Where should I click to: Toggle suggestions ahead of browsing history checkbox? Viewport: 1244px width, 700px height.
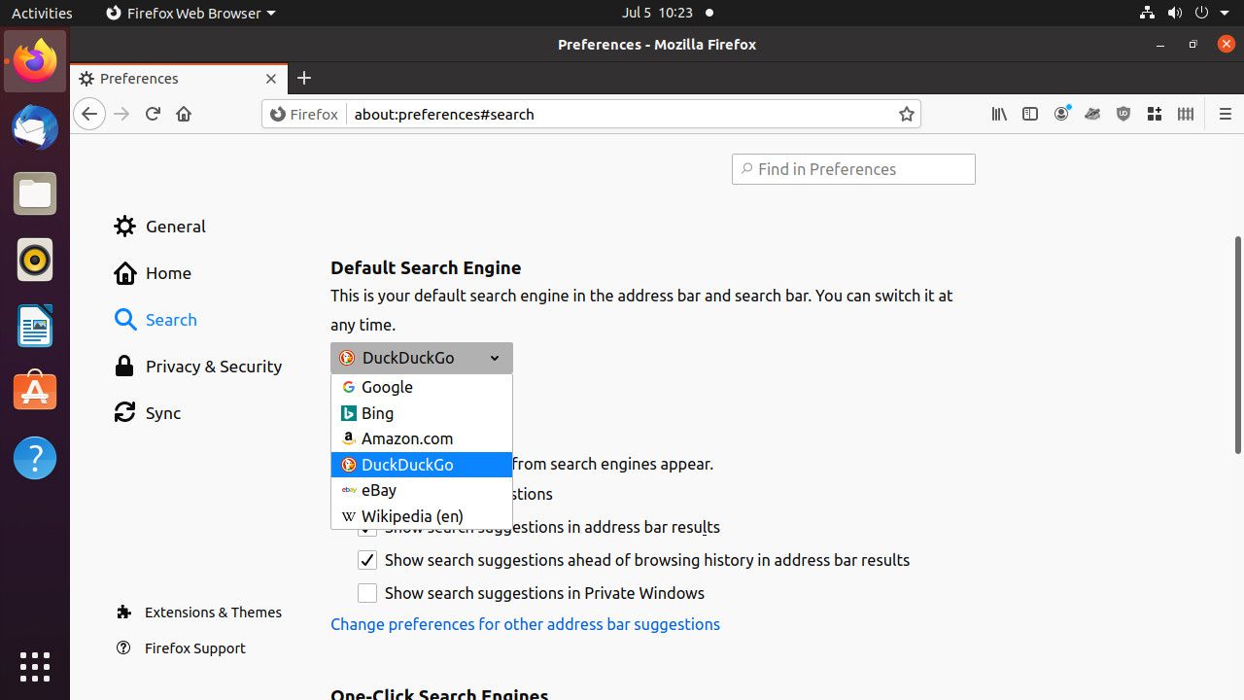point(367,560)
